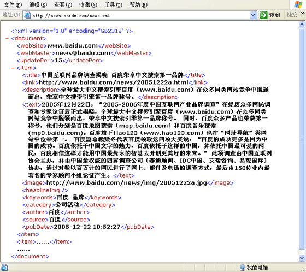Expand the address bar history dropdown
Screen dimensions: 306x272
click(253, 15)
